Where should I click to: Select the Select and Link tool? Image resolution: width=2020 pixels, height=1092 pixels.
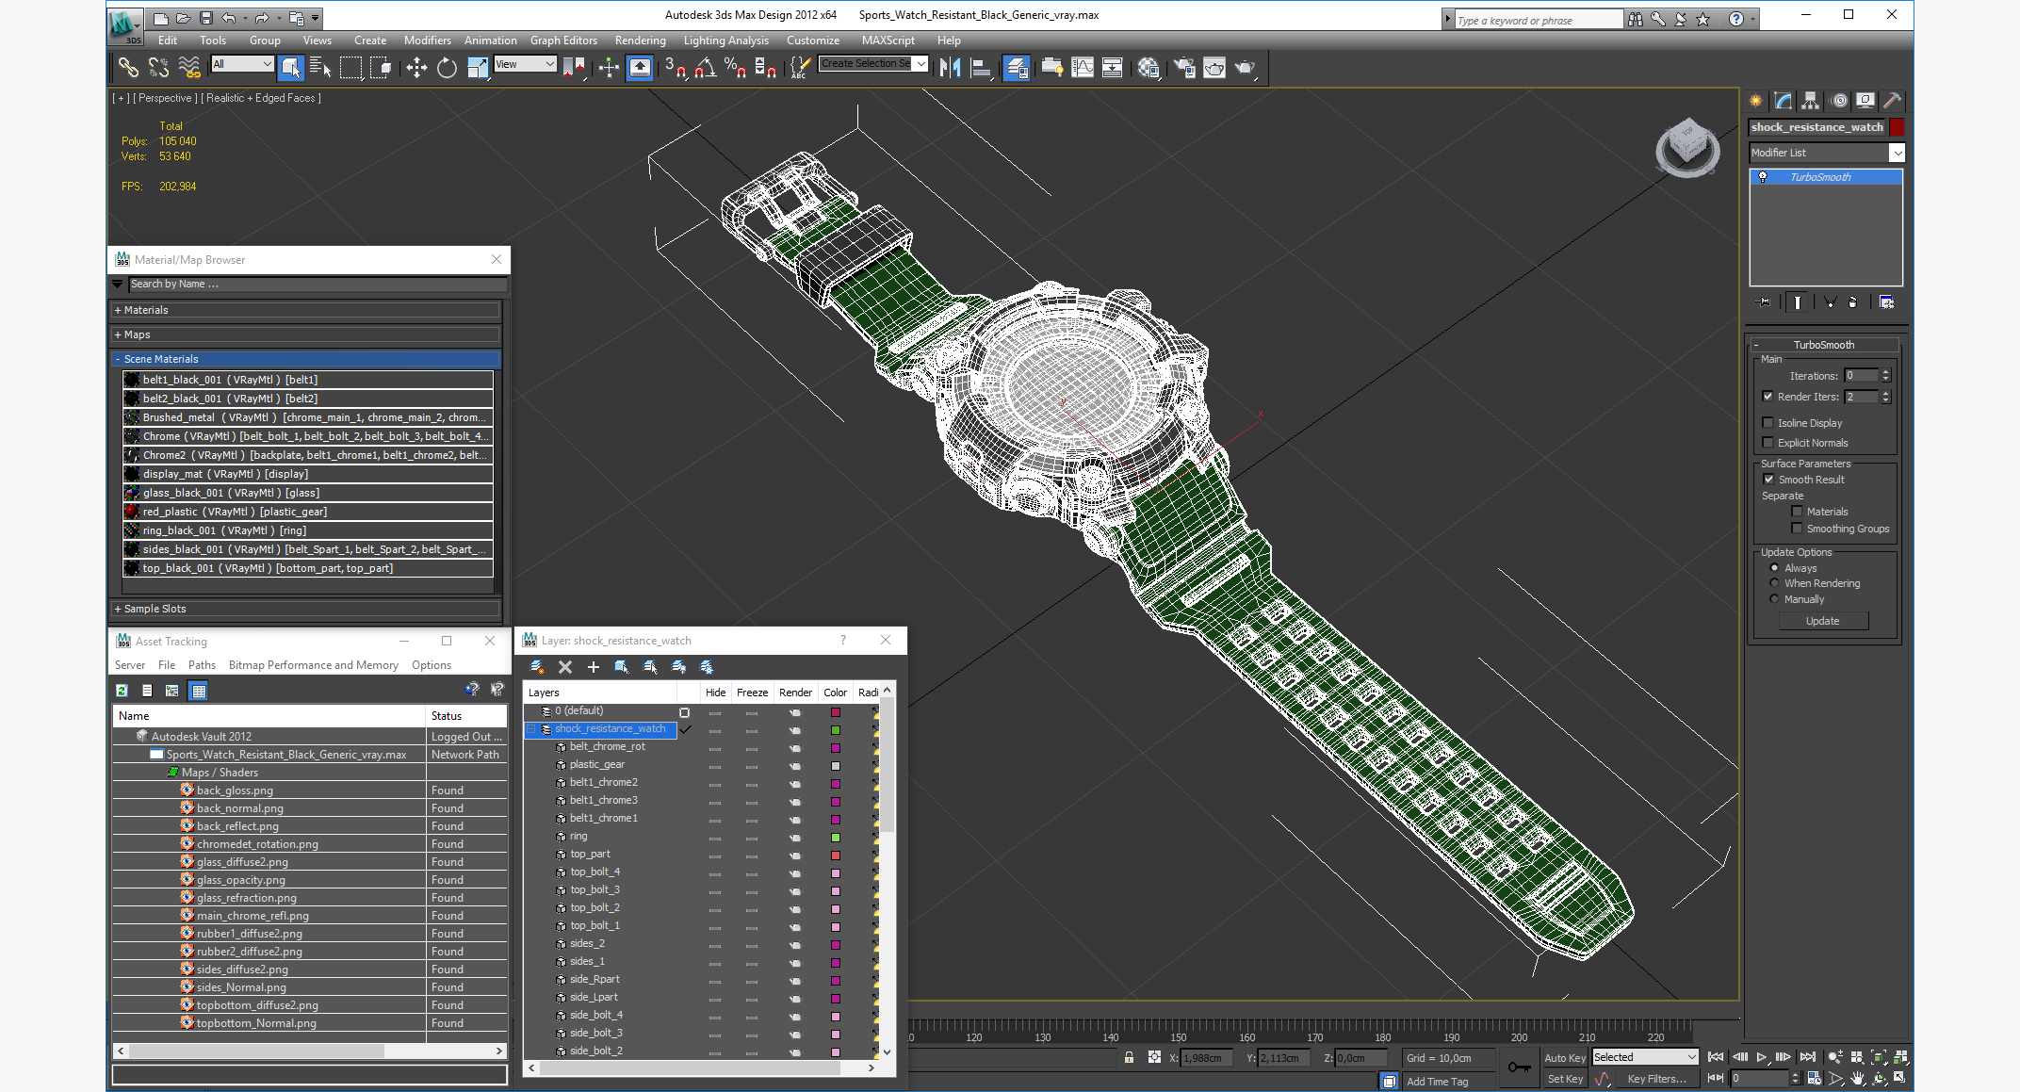click(x=128, y=67)
